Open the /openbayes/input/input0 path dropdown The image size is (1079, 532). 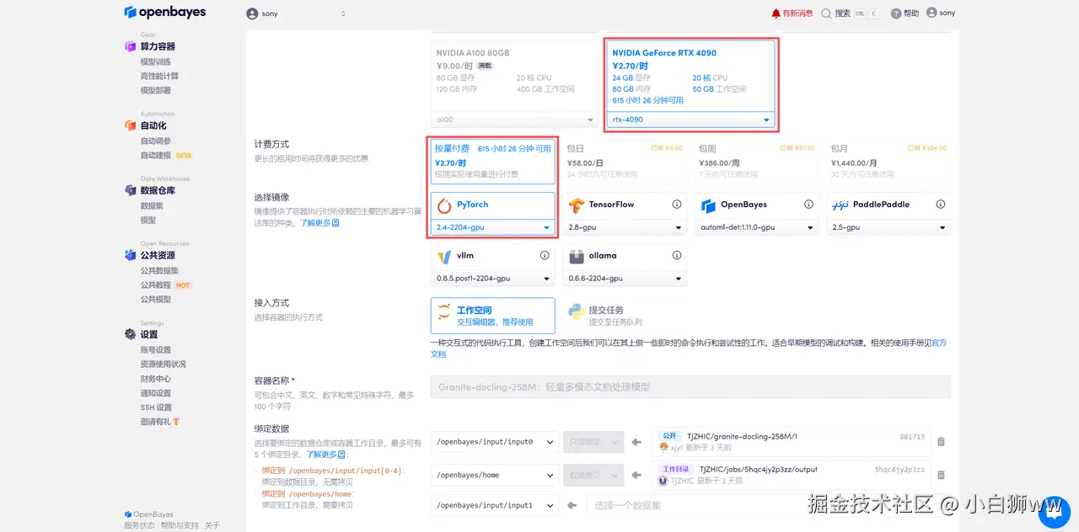494,441
